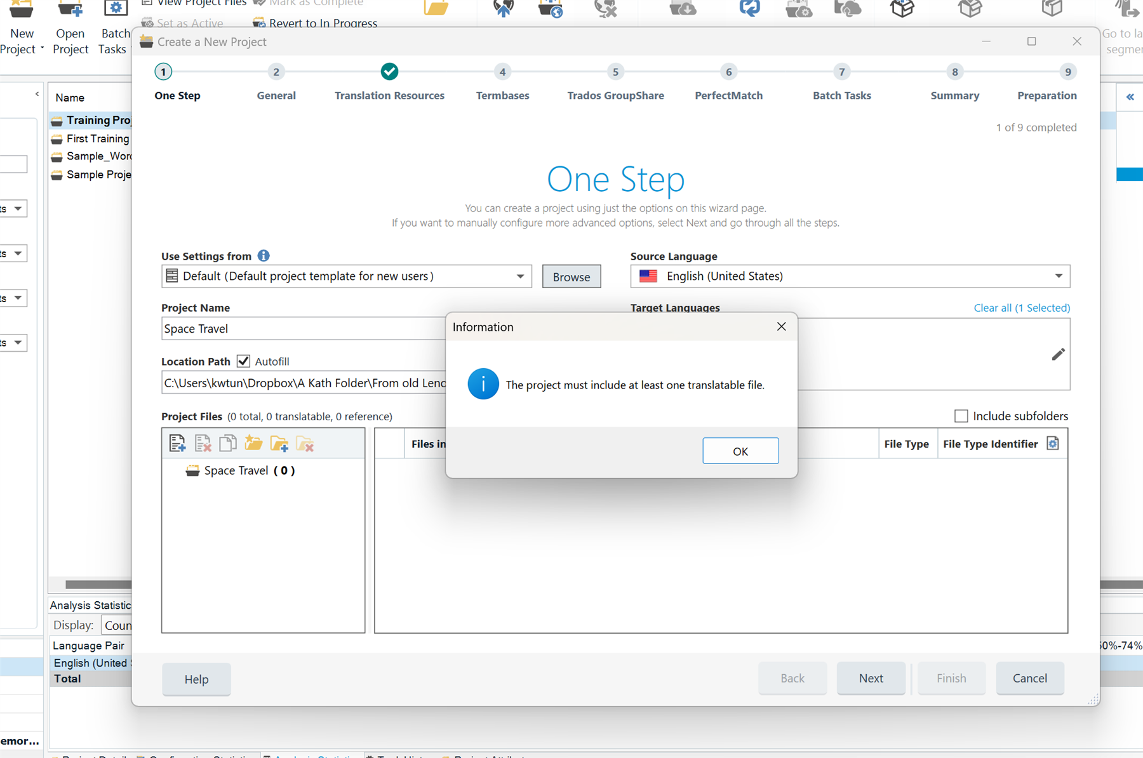Click Revert to In Progress in the ribbon

315,23
